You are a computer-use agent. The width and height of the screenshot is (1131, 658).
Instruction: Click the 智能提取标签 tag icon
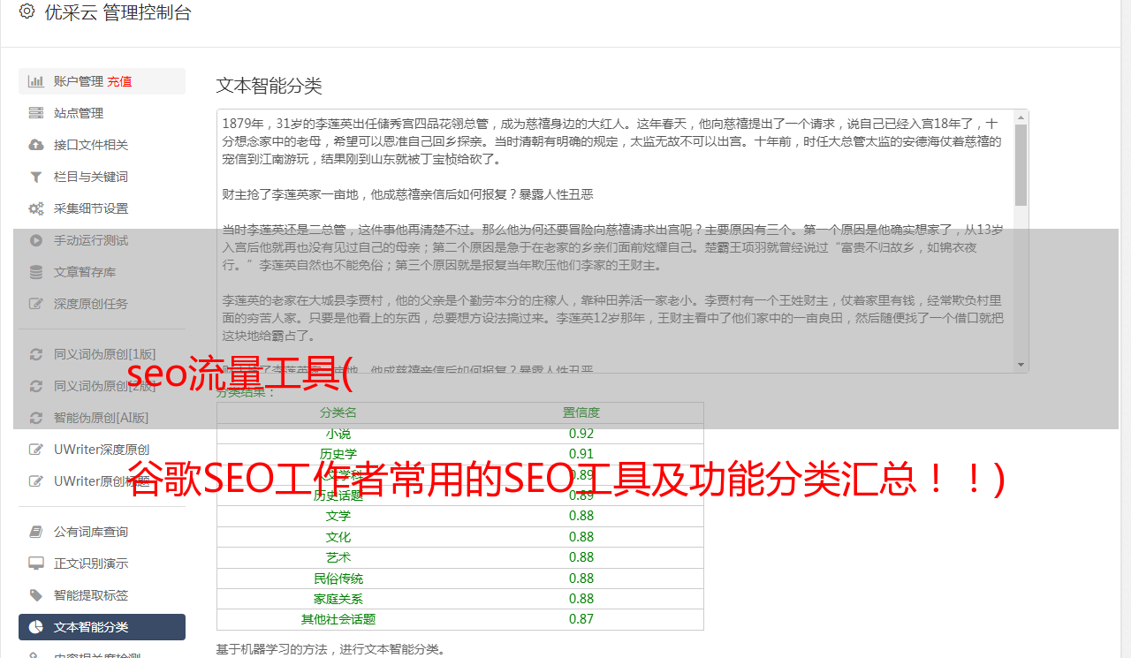pos(36,595)
